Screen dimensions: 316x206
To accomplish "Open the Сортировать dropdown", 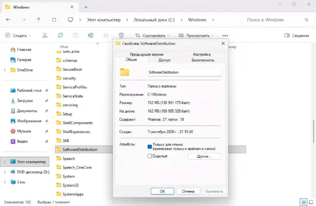I will pos(152,35).
